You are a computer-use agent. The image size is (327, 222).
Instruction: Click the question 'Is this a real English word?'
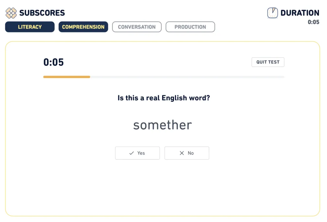click(x=163, y=98)
